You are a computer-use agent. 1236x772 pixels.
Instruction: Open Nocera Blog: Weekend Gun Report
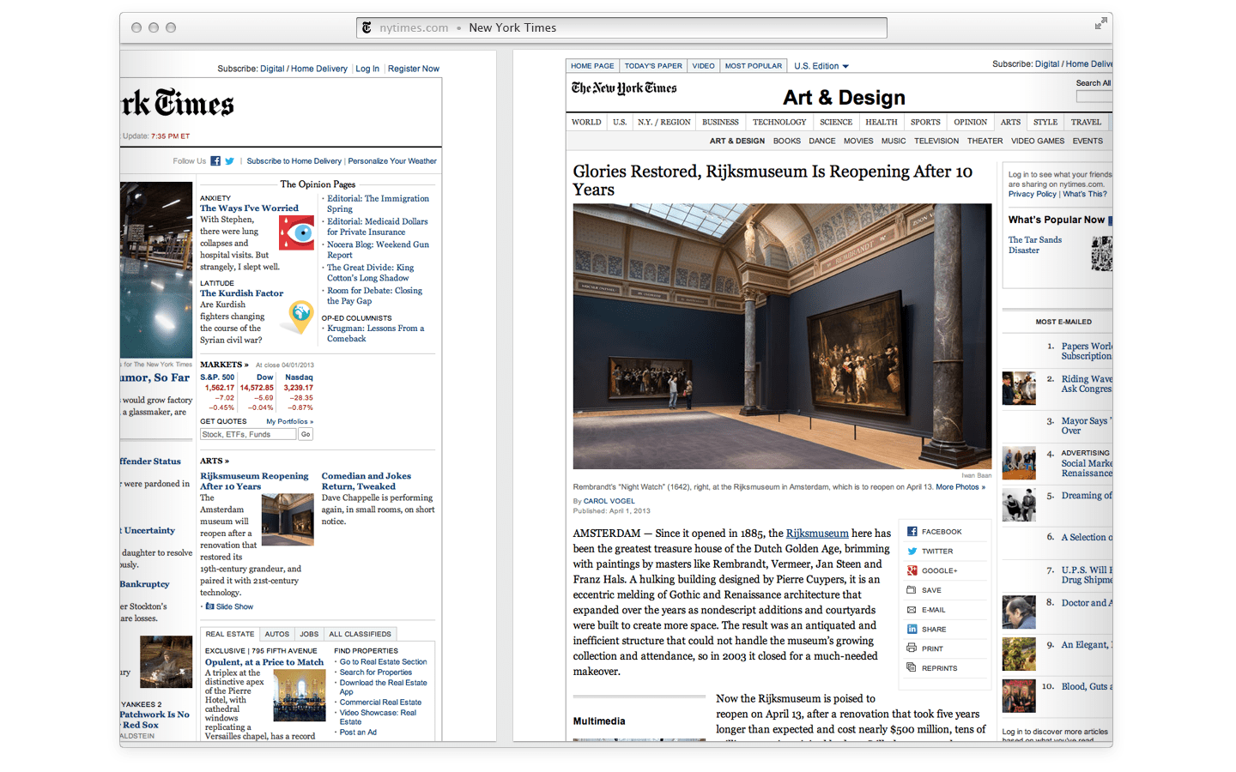[378, 250]
